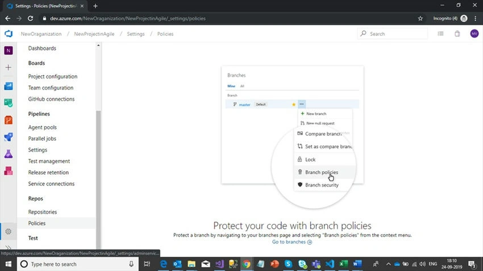
Task: Open the Repos icon in left rail
Action: coord(9,120)
